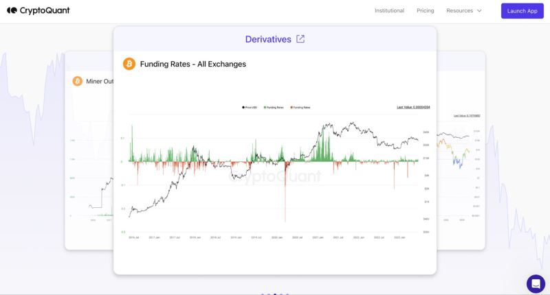550x295 pixels.
Task: Toggle the red Funding Rates legend item
Action: 300,107
